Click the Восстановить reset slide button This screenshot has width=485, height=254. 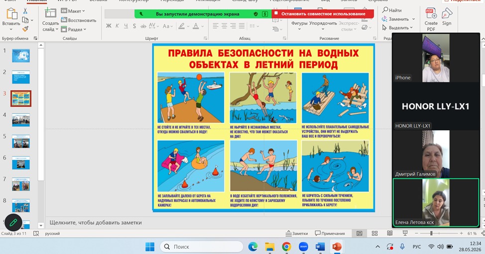79,20
